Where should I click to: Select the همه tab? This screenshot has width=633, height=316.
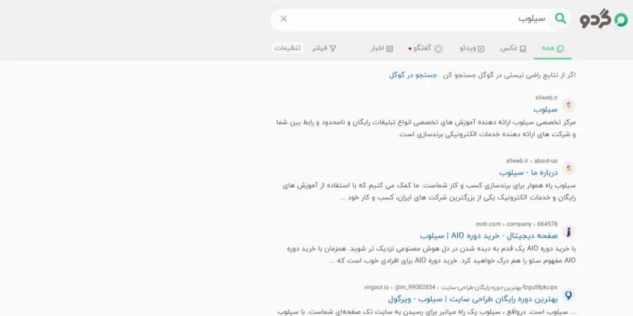coord(553,48)
